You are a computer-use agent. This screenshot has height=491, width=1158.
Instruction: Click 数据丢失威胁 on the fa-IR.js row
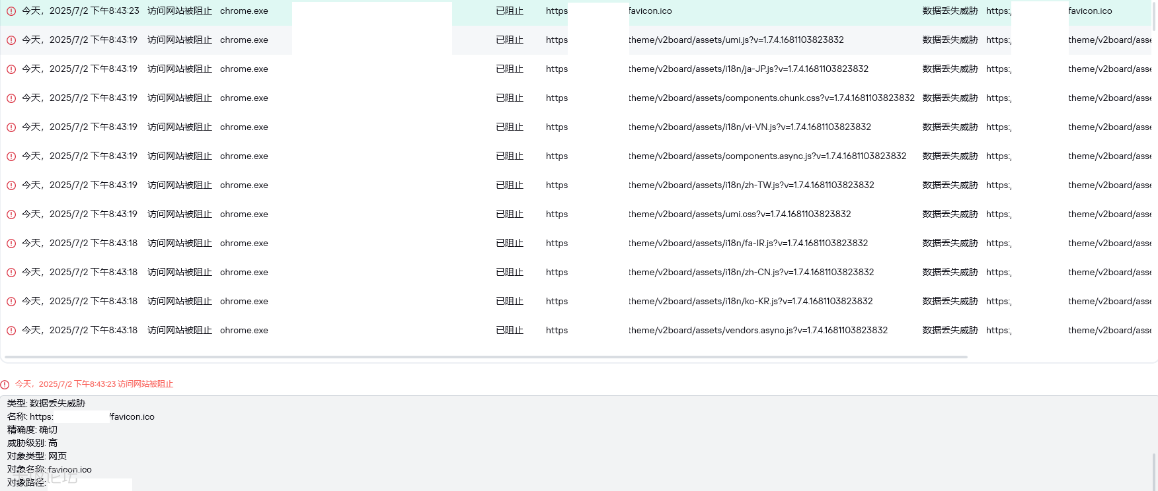950,243
